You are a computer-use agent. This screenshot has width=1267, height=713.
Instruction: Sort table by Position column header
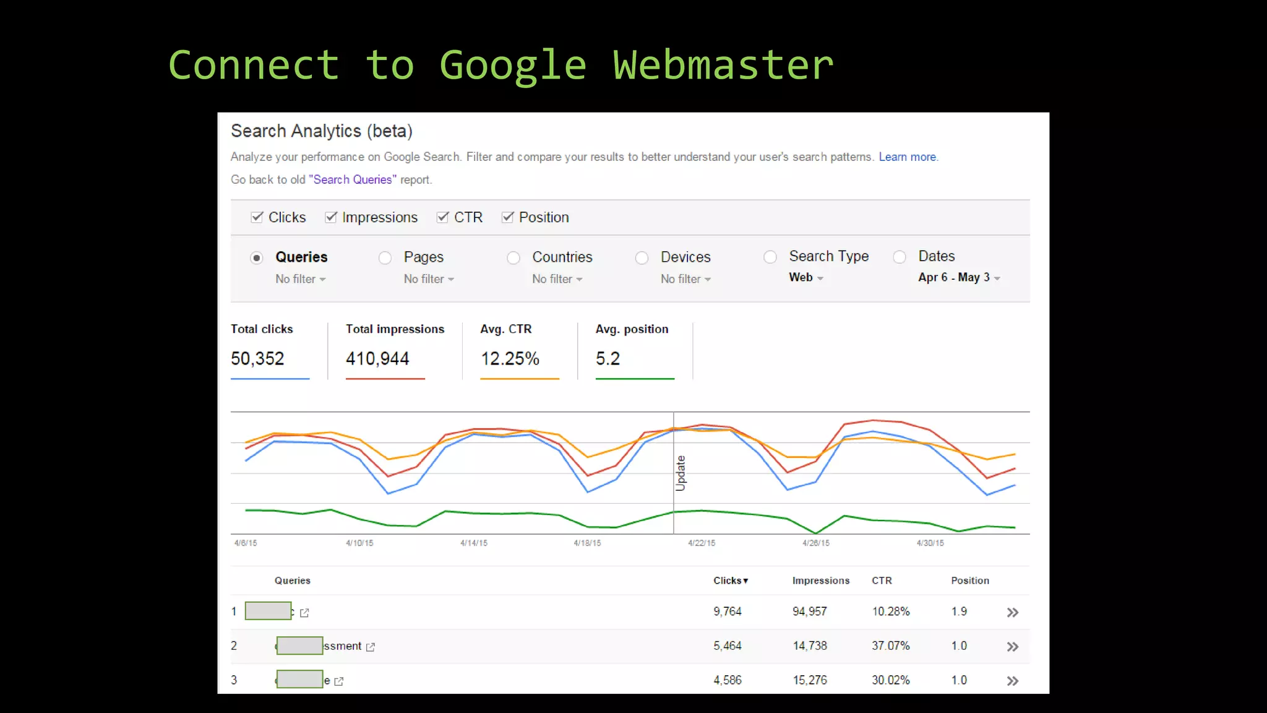click(x=970, y=581)
